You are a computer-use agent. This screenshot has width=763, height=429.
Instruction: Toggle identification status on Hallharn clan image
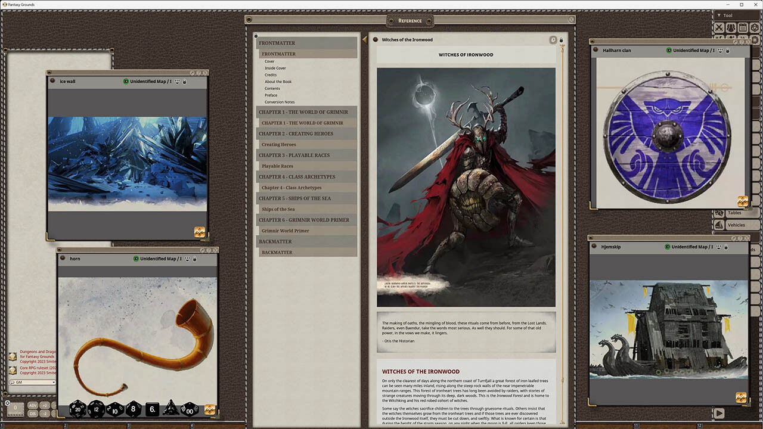[669, 51]
